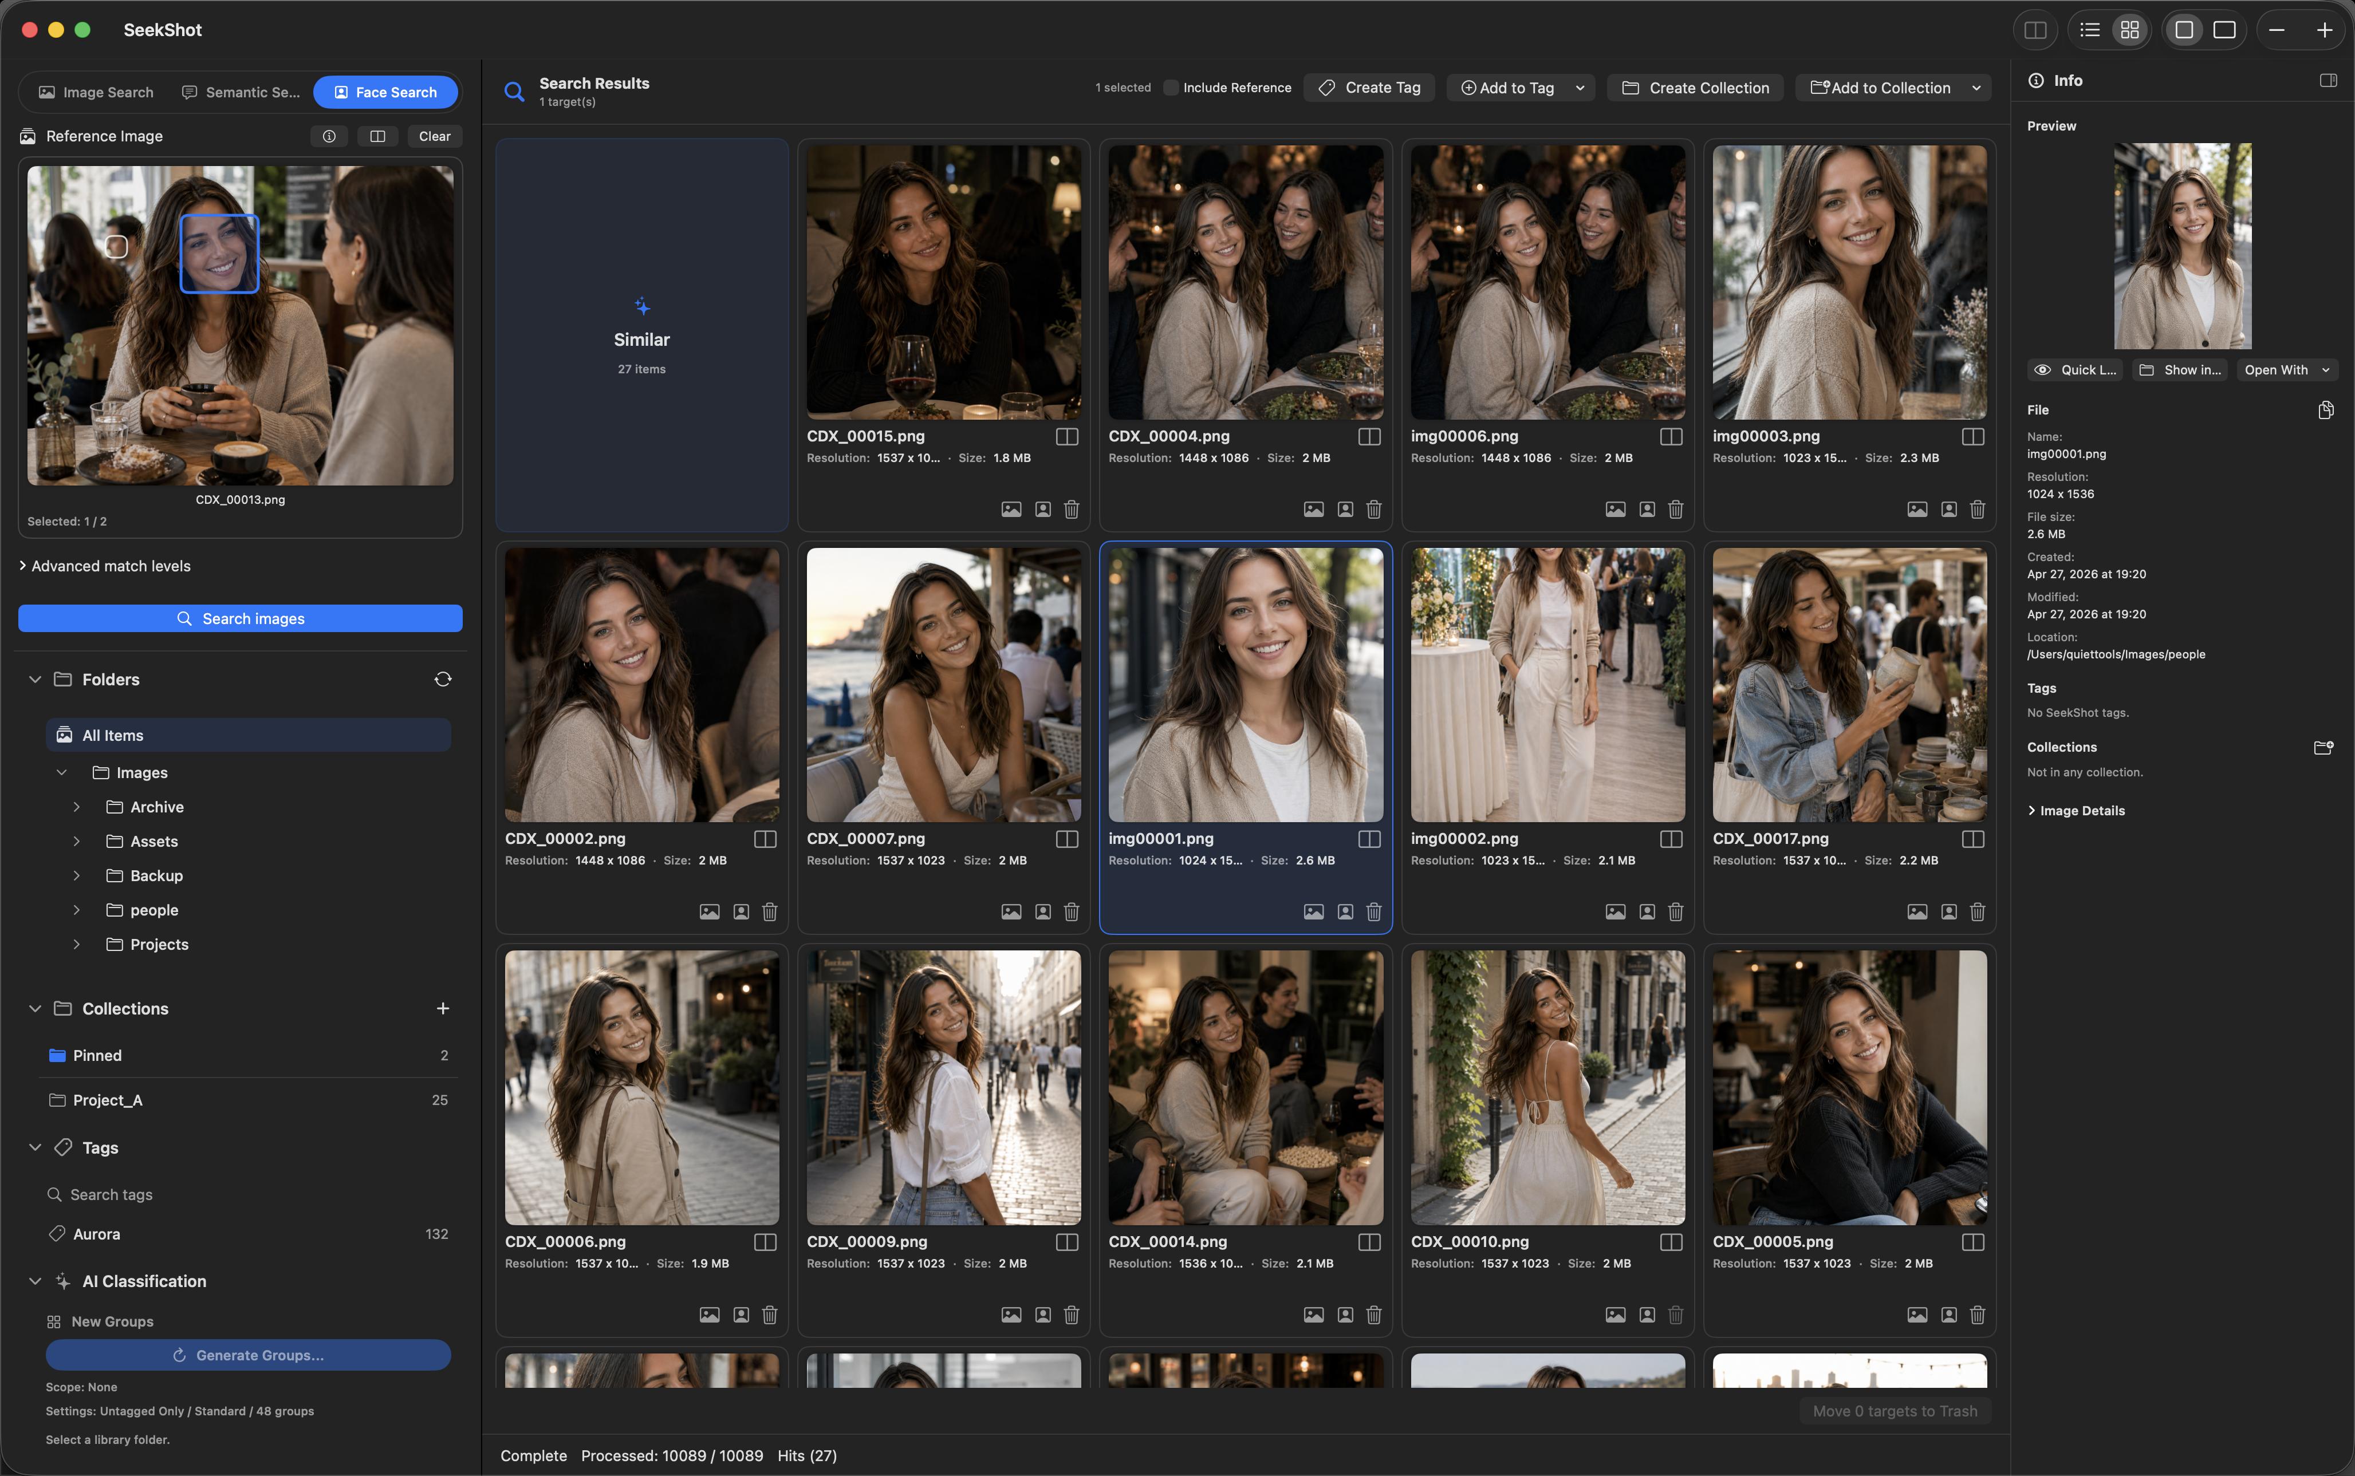Viewport: 2355px width, 1476px height.
Task: Click the Search images button
Action: coord(240,619)
